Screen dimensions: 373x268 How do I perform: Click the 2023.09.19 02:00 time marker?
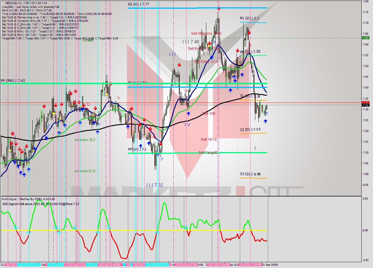(x=186, y=265)
